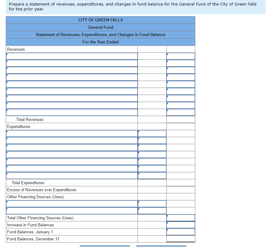Screen dimensions: 274x248
Task: Click the amount cell beside the first expenditure row
Action: tap(152, 133)
